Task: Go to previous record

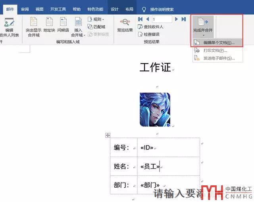Action: [x=148, y=19]
